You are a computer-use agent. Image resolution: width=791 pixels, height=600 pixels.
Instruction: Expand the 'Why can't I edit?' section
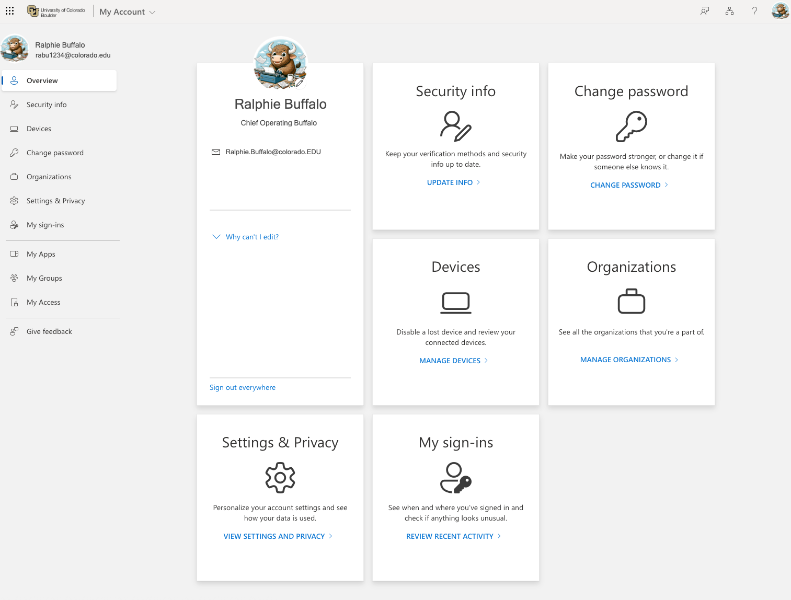click(245, 237)
